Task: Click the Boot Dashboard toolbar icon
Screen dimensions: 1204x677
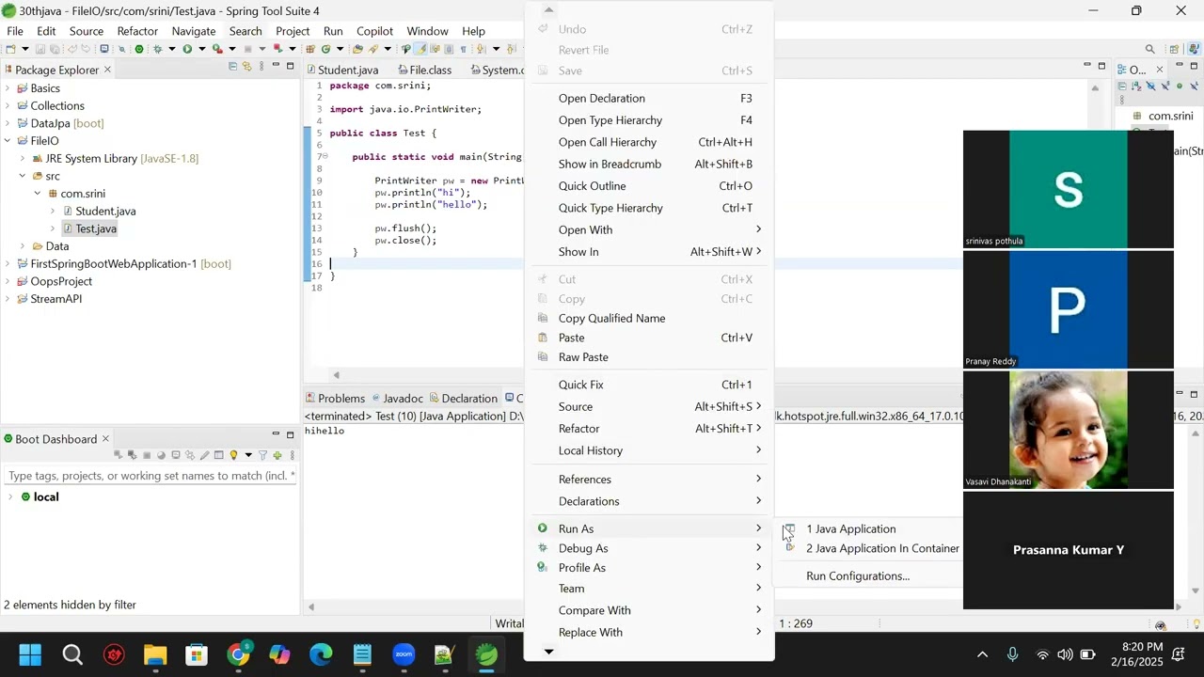Action: click(139, 49)
